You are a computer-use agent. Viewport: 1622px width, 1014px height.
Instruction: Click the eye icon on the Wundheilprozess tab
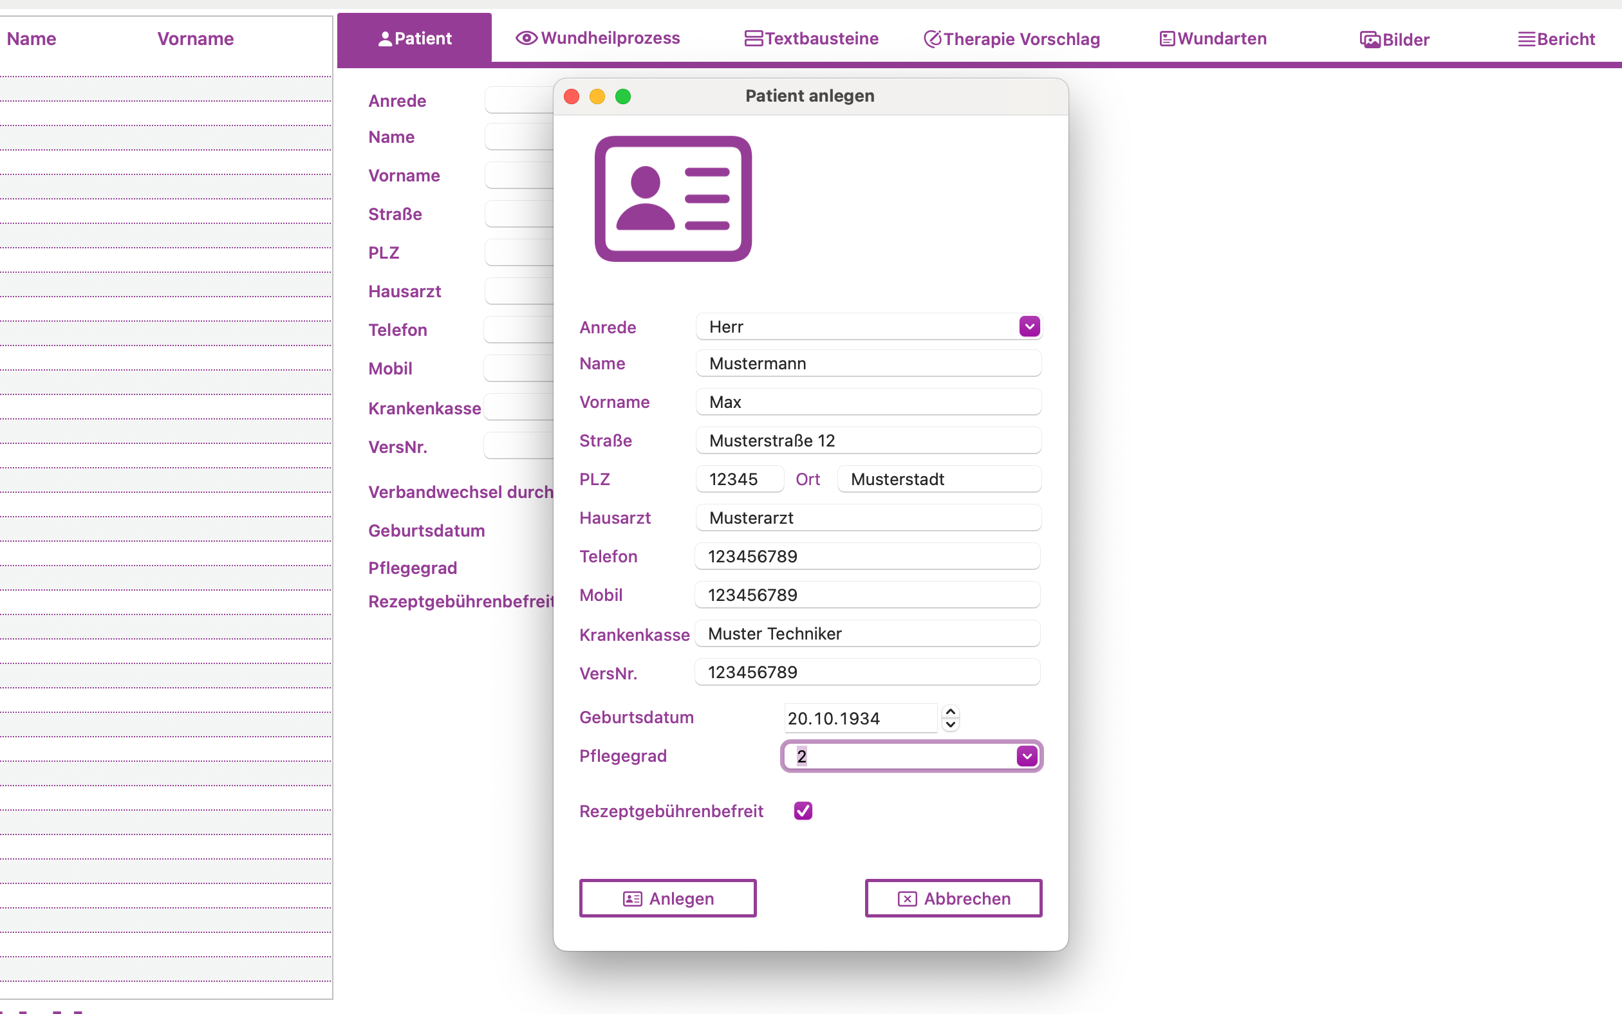tap(526, 38)
